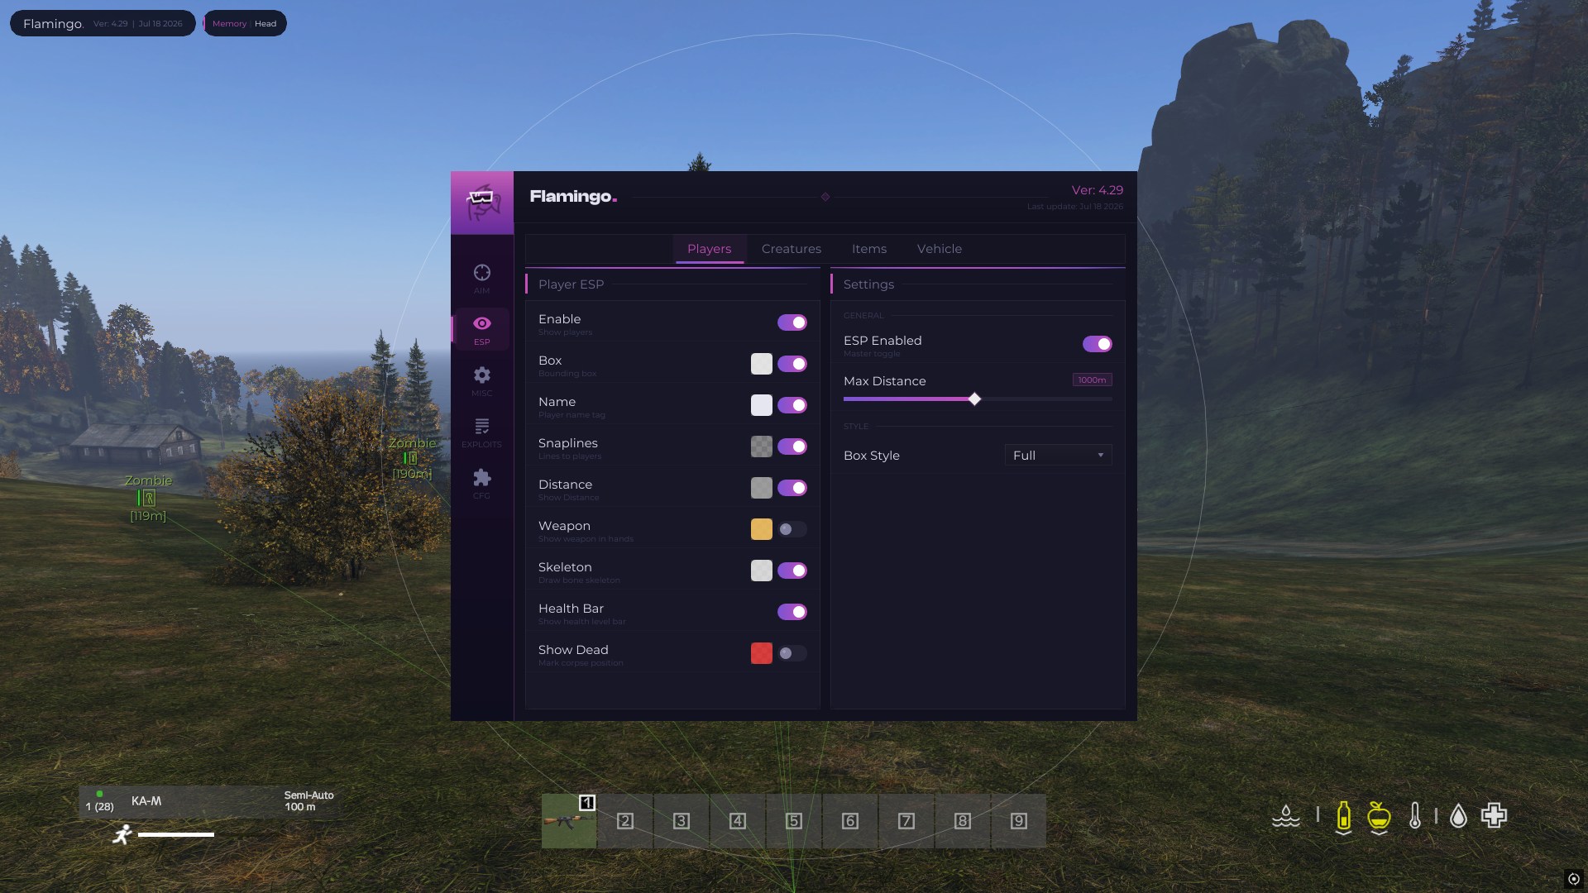
Task: Select the ESP eye icon in sidebar
Action: point(481,323)
